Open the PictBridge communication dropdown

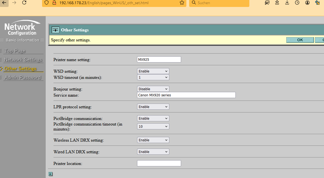(x=153, y=119)
